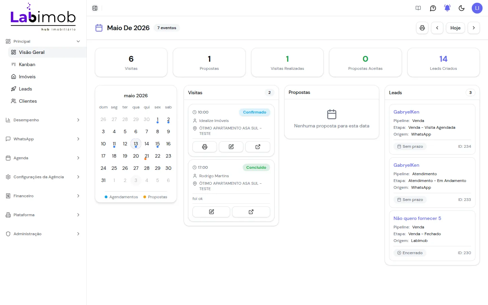Open Leads in sidebar
The height and width of the screenshot is (305, 488).
tap(47, 89)
